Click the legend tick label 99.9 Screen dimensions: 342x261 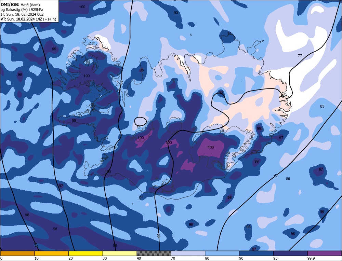tap(311, 258)
